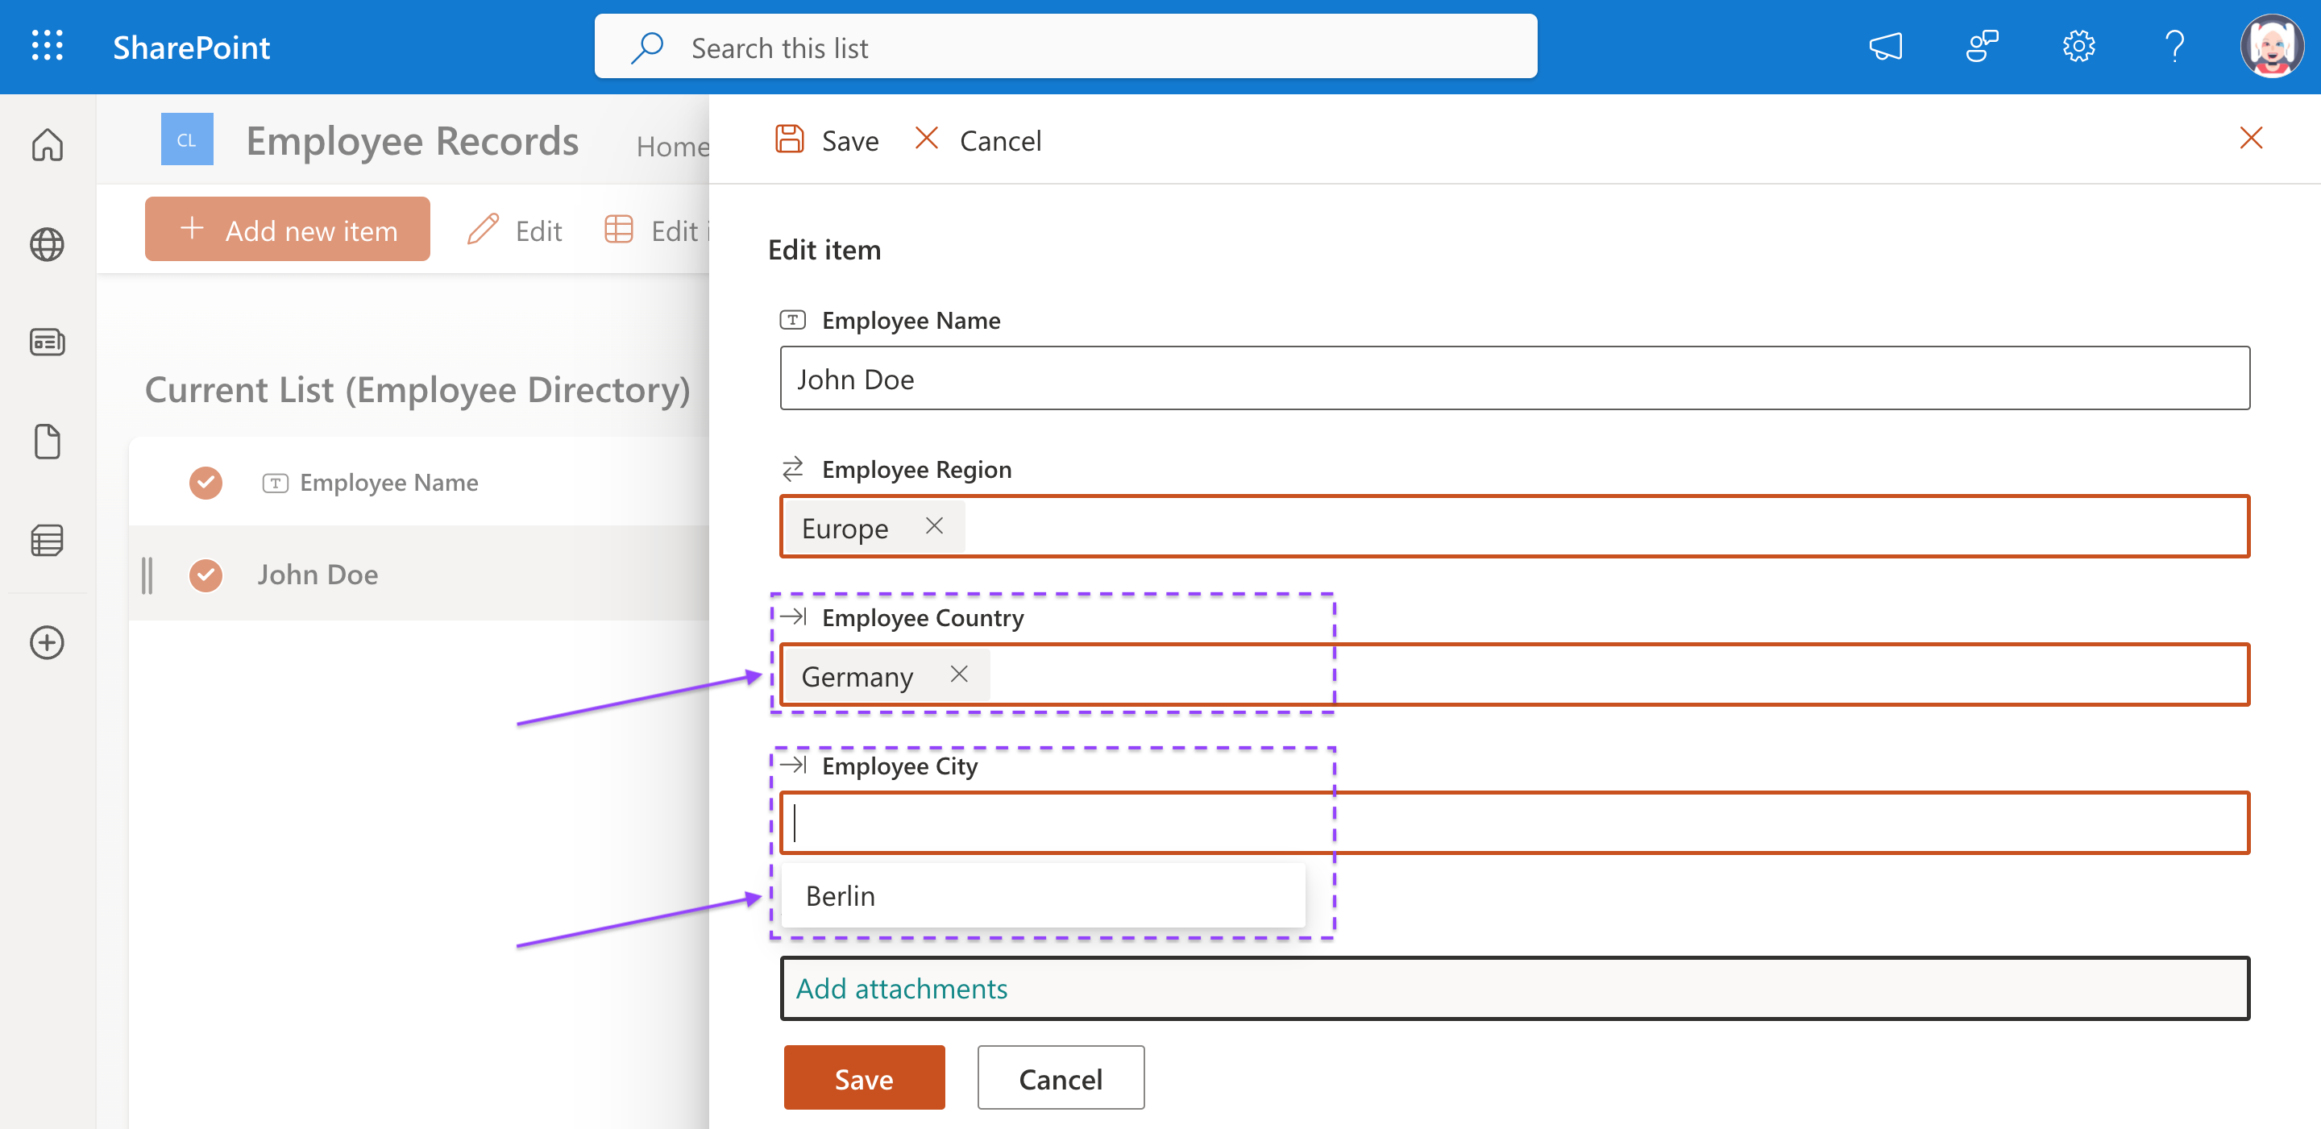Toggle the John Doe row checkbox
Viewport: 2321px width, 1129px height.
[x=206, y=575]
